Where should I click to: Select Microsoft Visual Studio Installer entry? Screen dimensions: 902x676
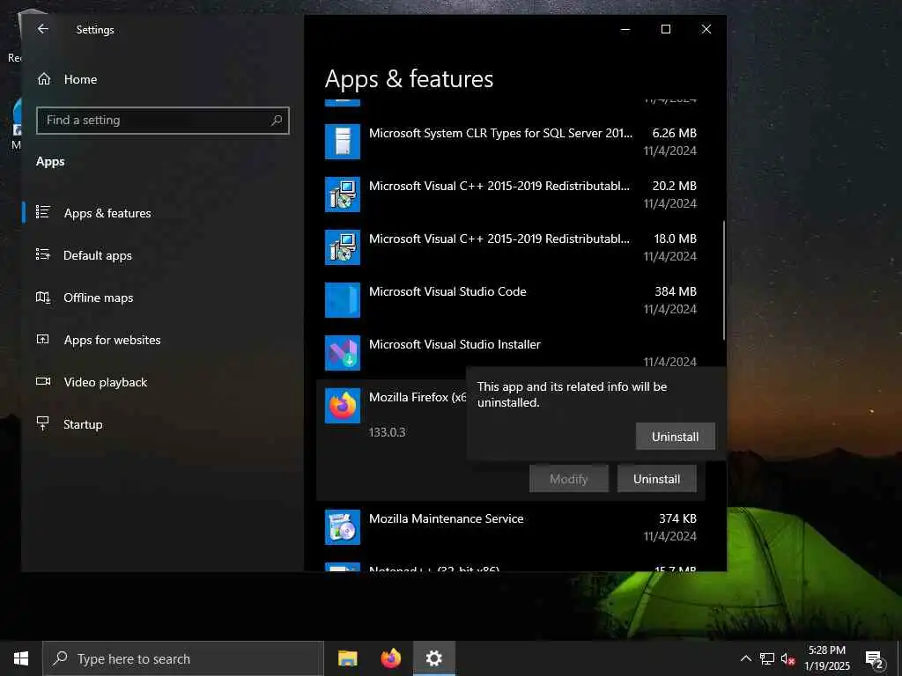pos(510,353)
